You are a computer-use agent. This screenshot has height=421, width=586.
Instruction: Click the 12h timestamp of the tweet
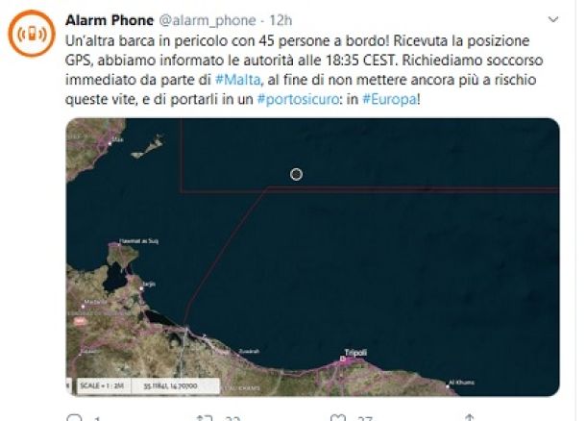pos(281,20)
